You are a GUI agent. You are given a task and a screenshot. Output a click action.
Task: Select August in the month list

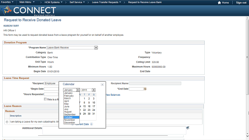tap(72, 112)
